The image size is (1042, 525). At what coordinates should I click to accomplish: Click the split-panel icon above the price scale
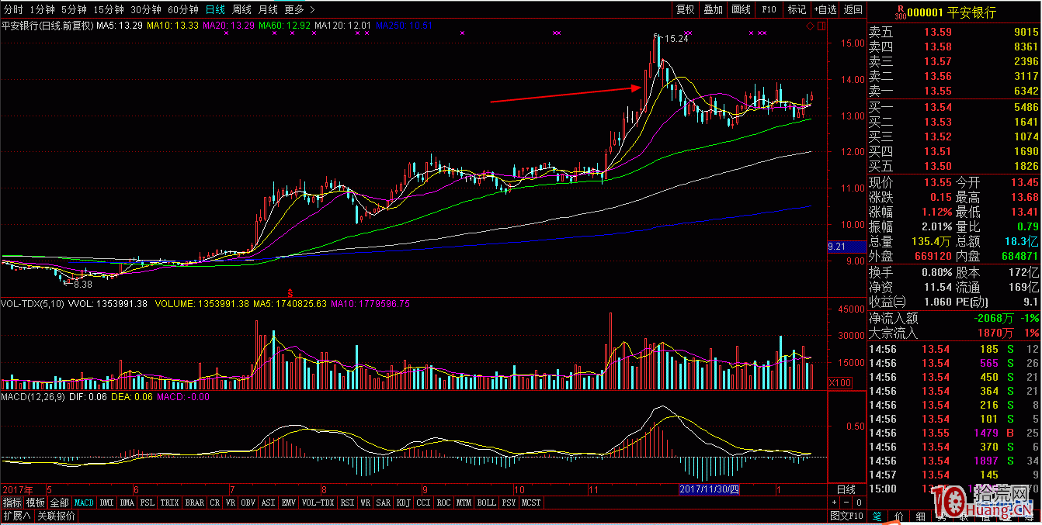coord(821,26)
